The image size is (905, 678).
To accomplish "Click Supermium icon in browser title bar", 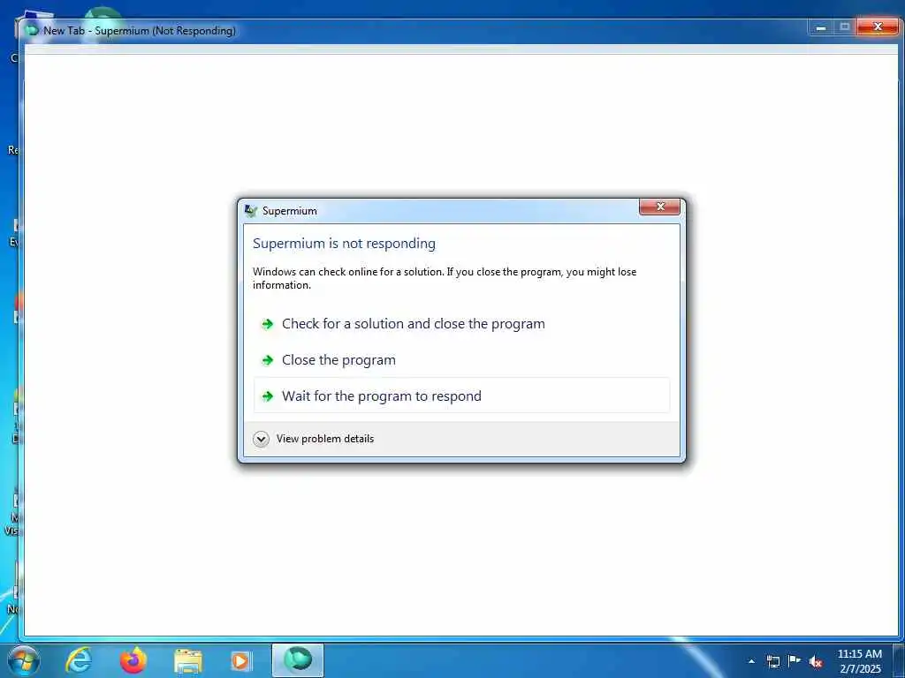I will (x=33, y=31).
